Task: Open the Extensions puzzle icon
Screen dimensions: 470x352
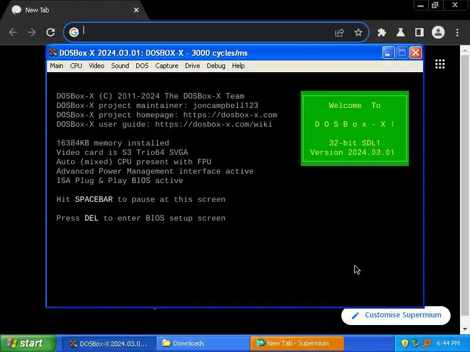Action: pyautogui.click(x=381, y=32)
